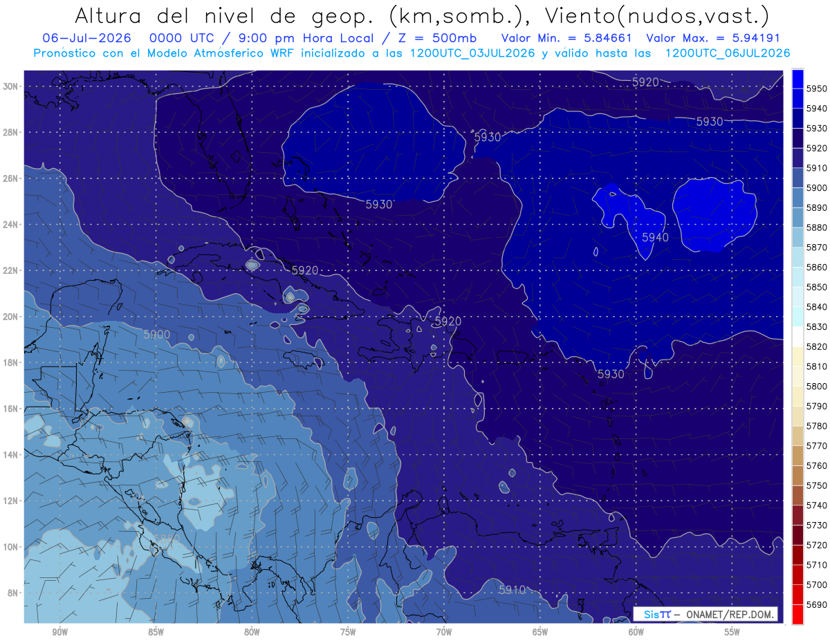Click the 65W longitude label
This screenshot has width=830, height=641.
(540, 633)
